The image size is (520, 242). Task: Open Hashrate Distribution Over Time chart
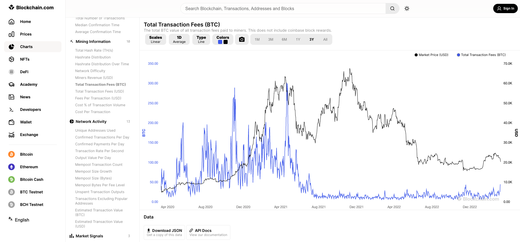click(x=102, y=64)
